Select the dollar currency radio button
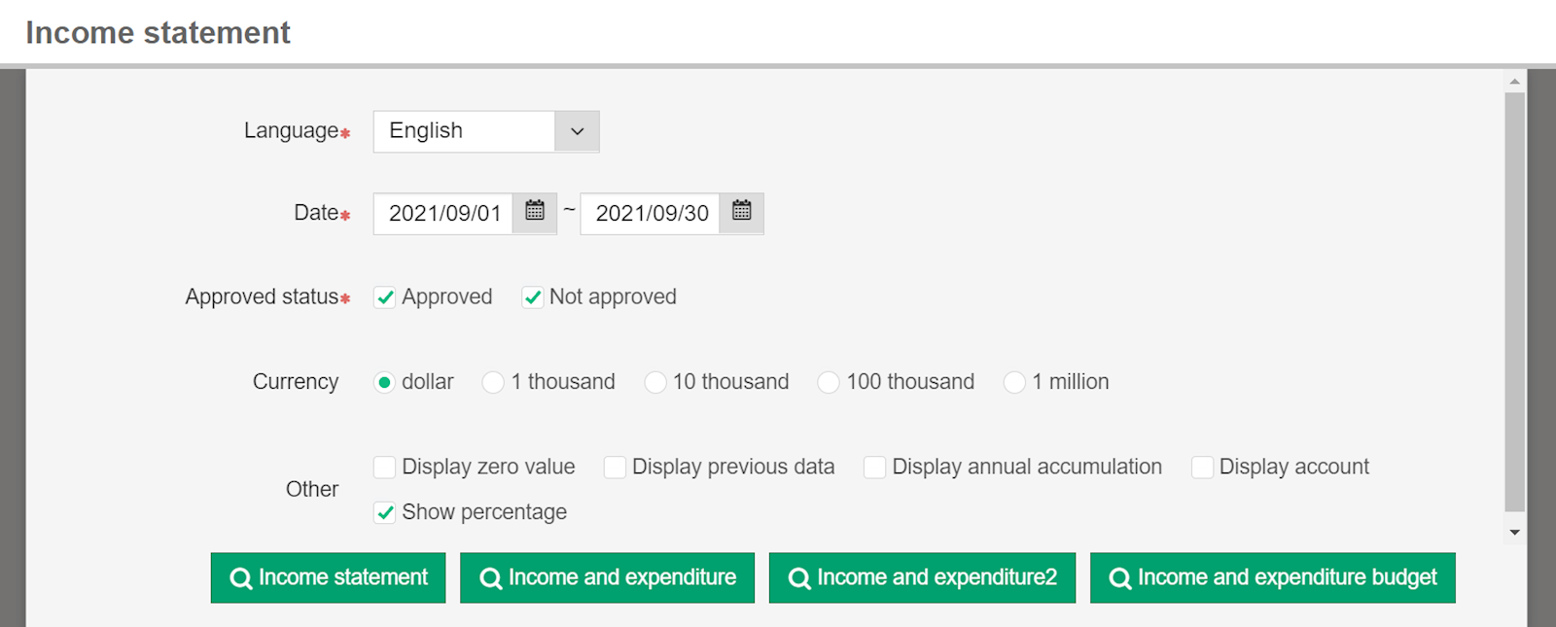The height and width of the screenshot is (627, 1556). click(x=385, y=382)
